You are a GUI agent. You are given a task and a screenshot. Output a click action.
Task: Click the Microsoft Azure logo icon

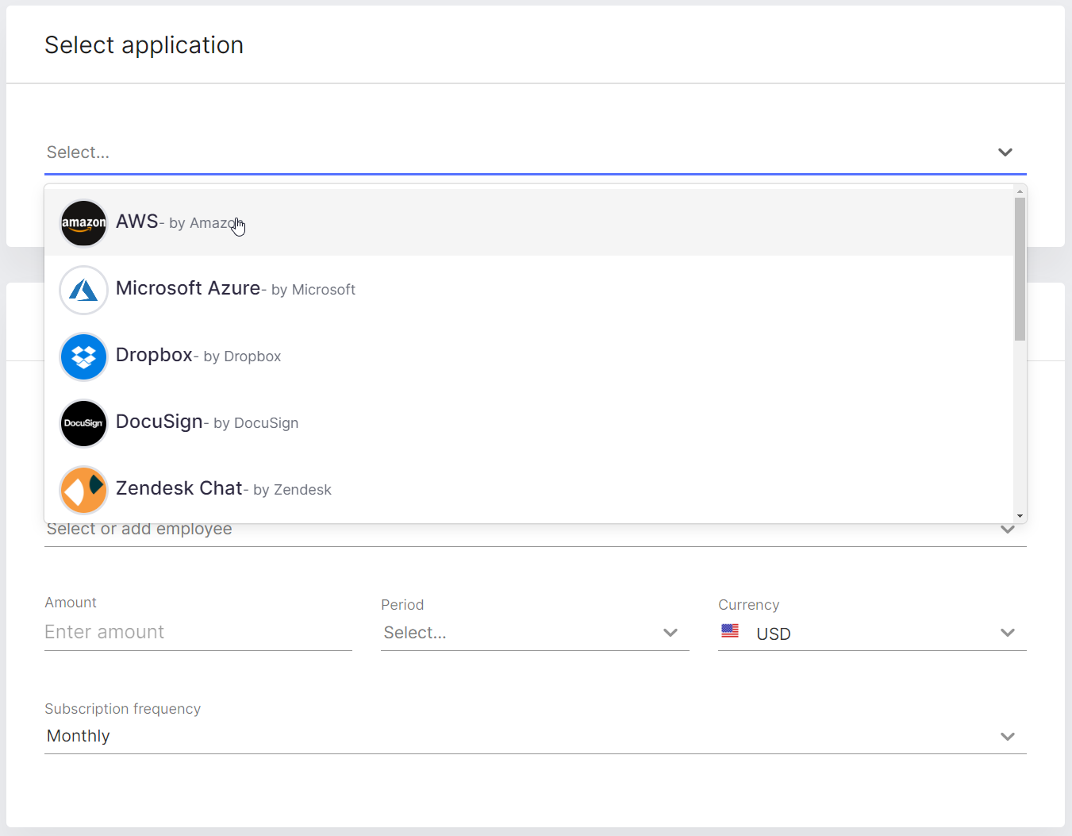pyautogui.click(x=83, y=290)
